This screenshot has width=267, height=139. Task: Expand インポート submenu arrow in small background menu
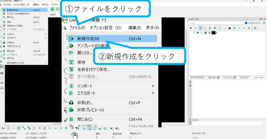[x=46, y=34]
